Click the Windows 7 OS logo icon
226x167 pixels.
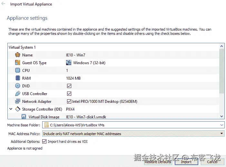69,63
